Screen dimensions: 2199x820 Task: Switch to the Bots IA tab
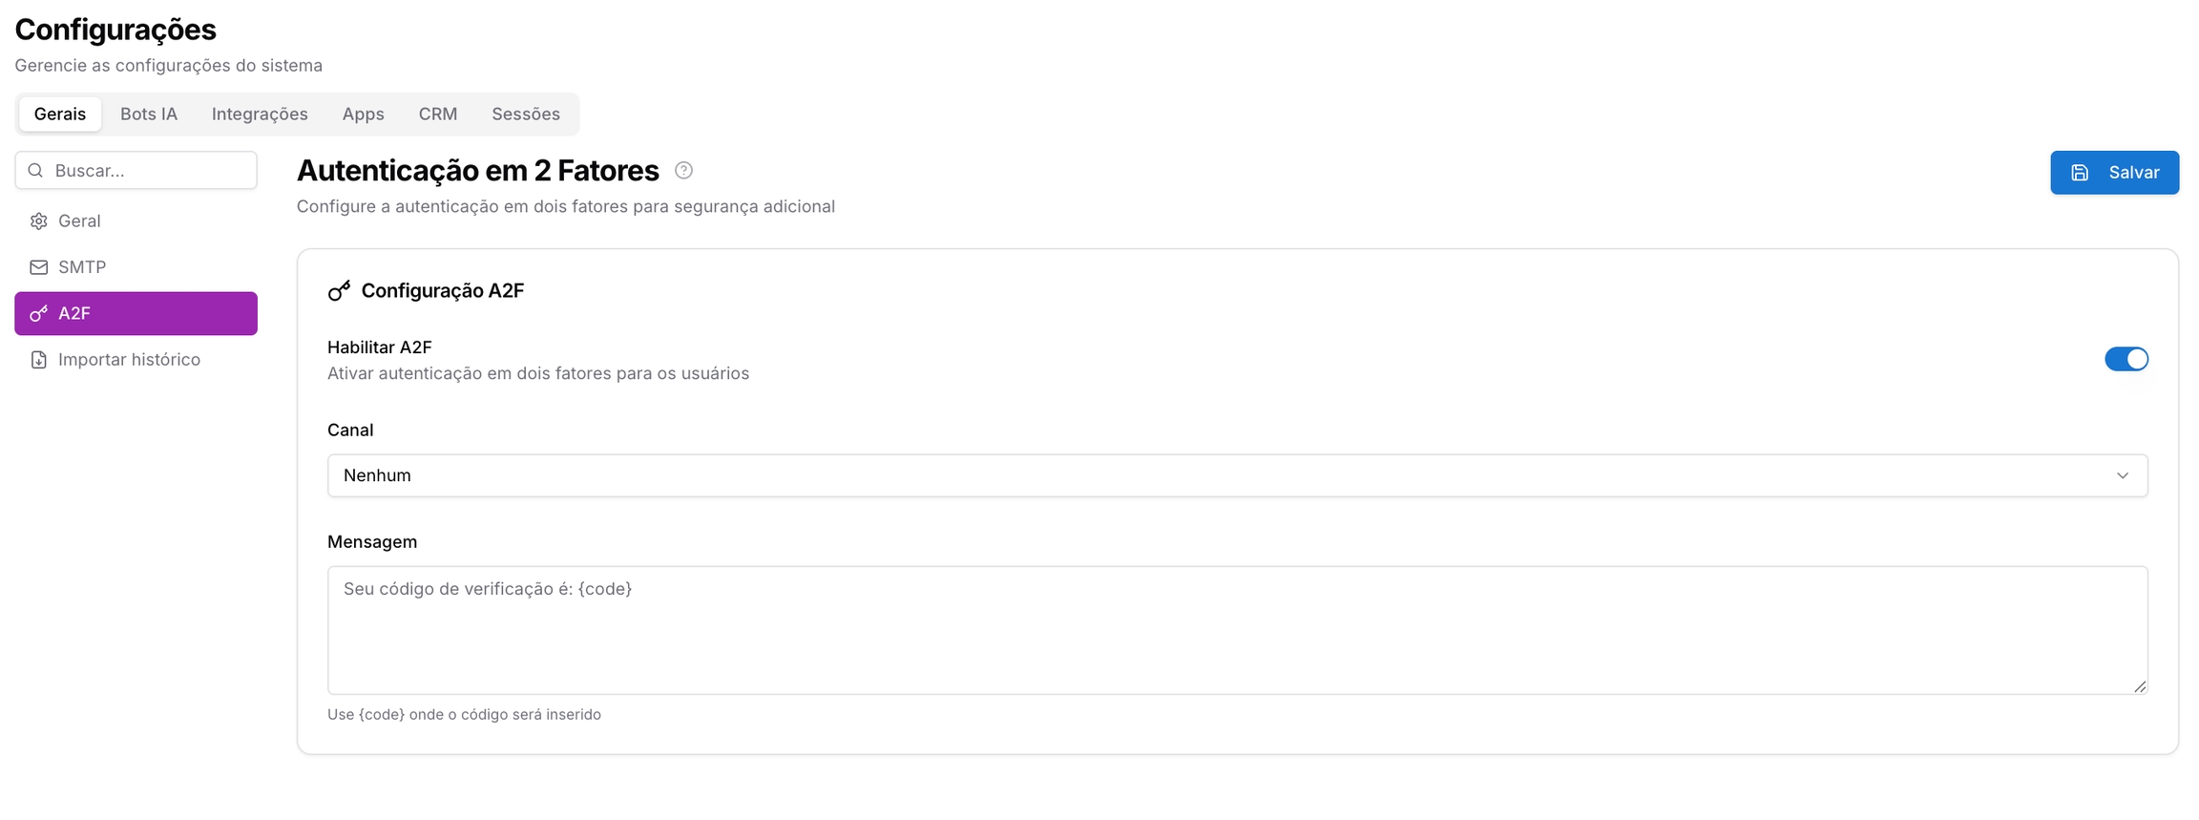point(149,114)
